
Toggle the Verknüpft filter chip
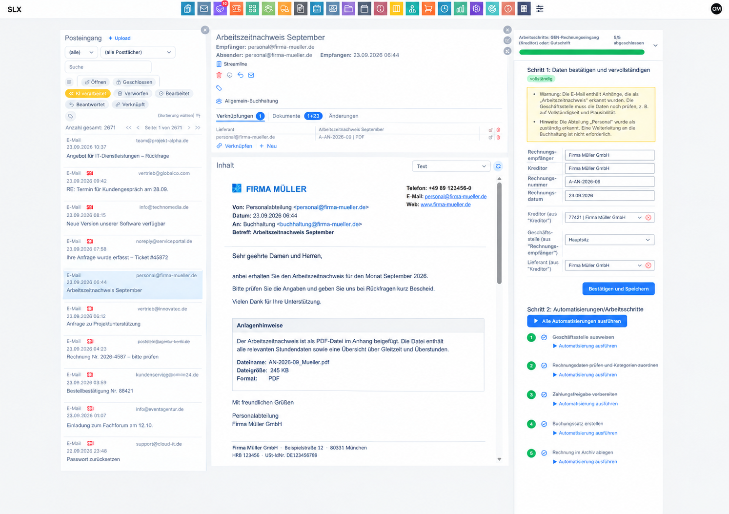point(130,104)
